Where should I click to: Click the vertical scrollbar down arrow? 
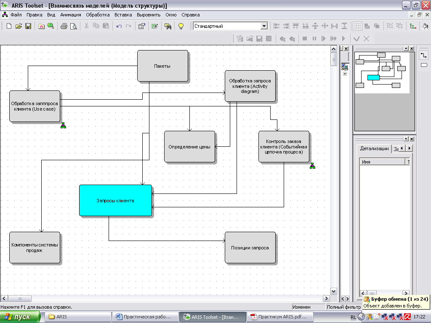pos(334,291)
